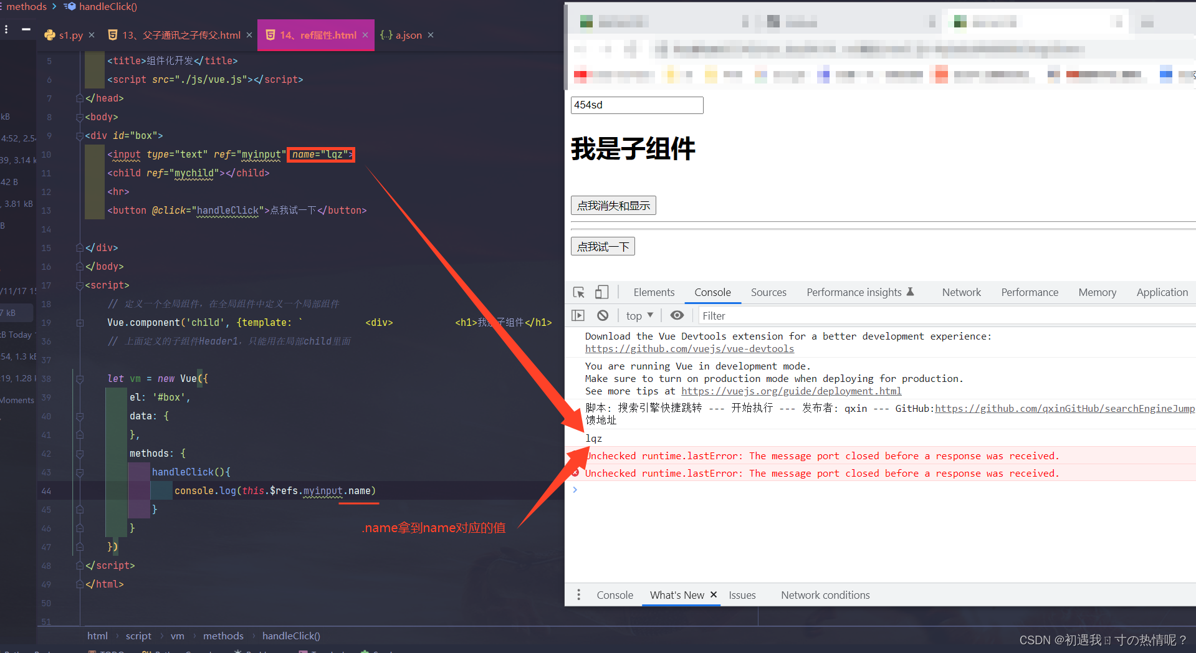Click the Performance insights flask icon
This screenshot has height=653, width=1196.
point(910,292)
